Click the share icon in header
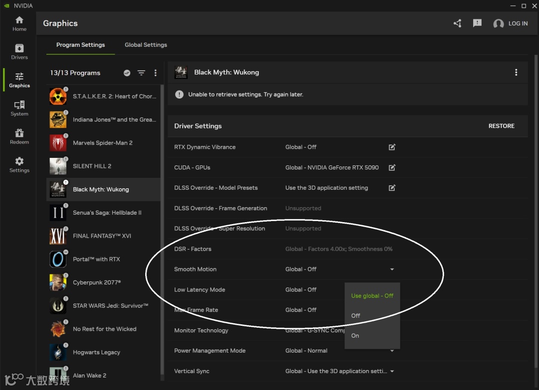Image resolution: width=539 pixels, height=390 pixels. (x=457, y=23)
